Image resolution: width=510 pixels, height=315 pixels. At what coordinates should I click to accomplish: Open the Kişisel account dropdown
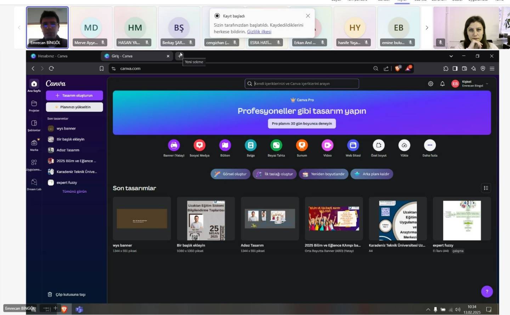point(471,84)
